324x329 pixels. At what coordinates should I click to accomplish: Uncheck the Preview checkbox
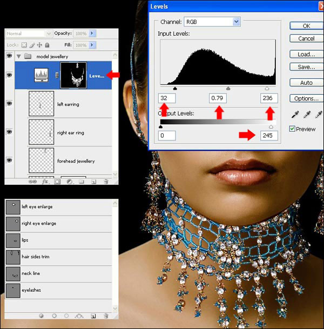[x=292, y=129]
